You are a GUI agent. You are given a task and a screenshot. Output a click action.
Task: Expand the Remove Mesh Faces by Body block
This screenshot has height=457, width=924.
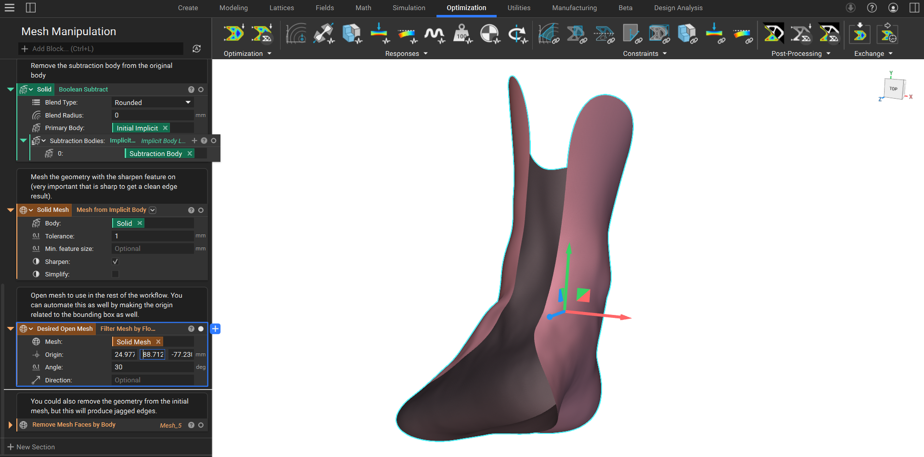[x=10, y=425]
